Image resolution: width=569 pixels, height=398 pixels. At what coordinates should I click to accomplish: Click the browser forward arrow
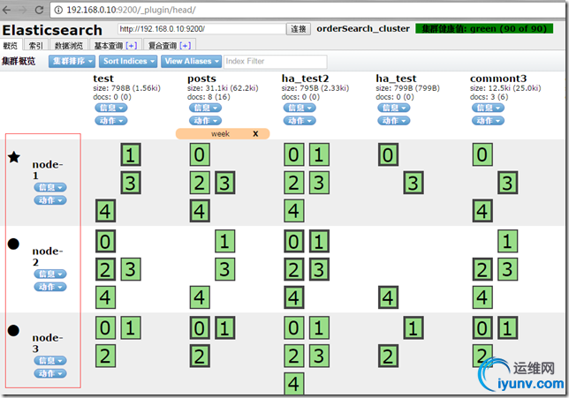point(23,10)
